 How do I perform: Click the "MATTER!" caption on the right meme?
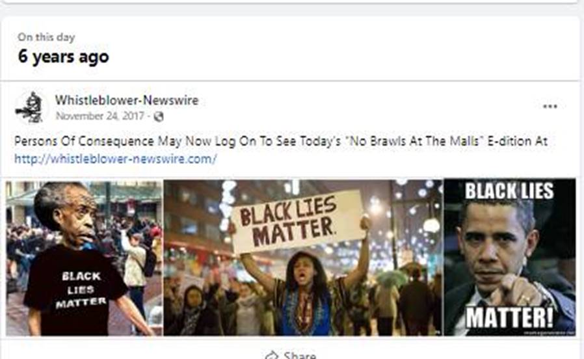509,317
